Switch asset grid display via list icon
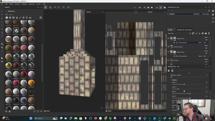 tap(41, 17)
